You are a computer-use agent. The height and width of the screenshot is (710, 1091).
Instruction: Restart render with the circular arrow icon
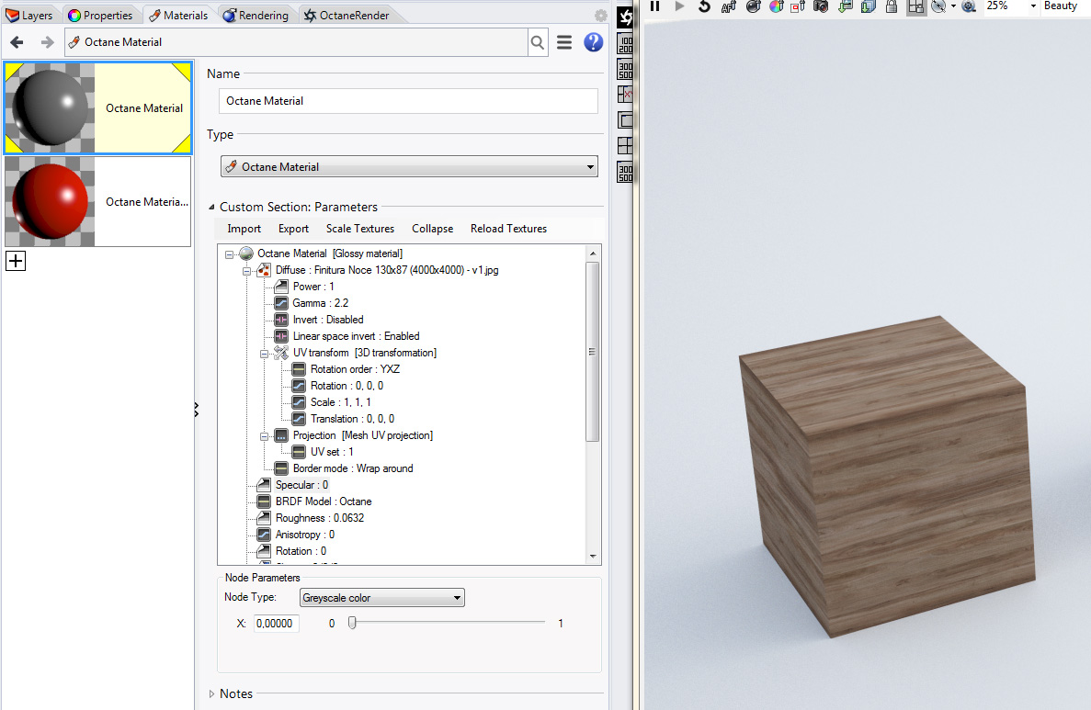[x=704, y=6]
